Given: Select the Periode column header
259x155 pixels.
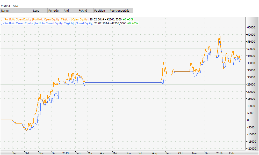Looking at the screenshot, I should coord(55,11).
